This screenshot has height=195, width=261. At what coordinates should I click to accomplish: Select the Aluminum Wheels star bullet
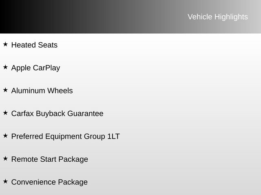[x=5, y=90]
